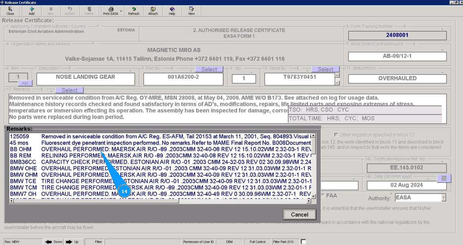Screen dimensions: 463x245
Task: Select the '45 mos' remark row
Action: pos(160,143)
